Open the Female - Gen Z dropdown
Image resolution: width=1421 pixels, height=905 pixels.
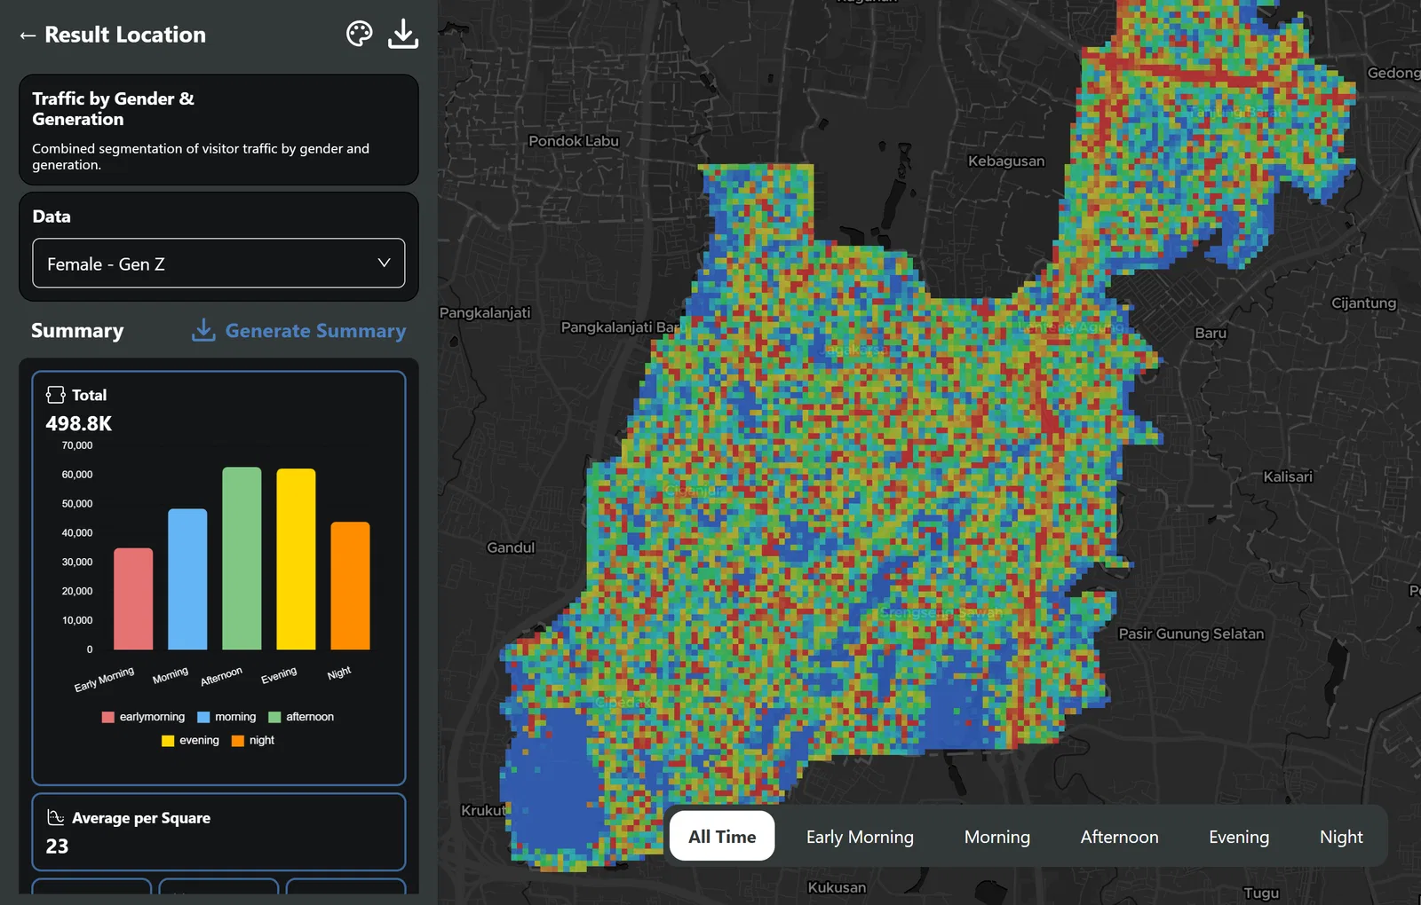tap(218, 264)
